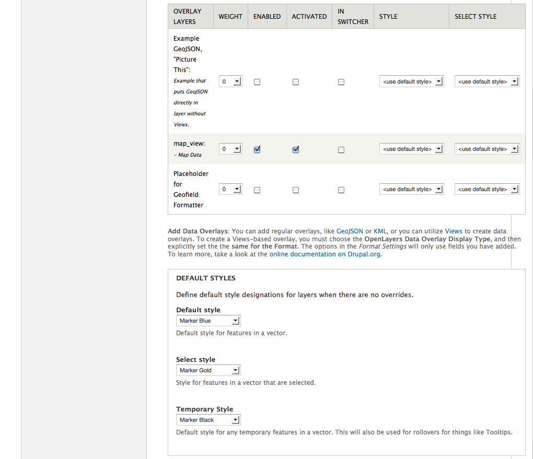Open online documentation on Drupal.org link
The height and width of the screenshot is (459, 533).
(325, 254)
